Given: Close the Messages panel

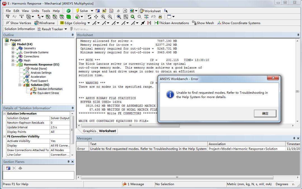Looking at the screenshot, I should (298, 138).
